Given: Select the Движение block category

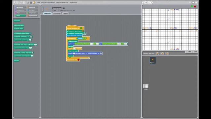Looking at the screenshot, I should tap(20, 7).
